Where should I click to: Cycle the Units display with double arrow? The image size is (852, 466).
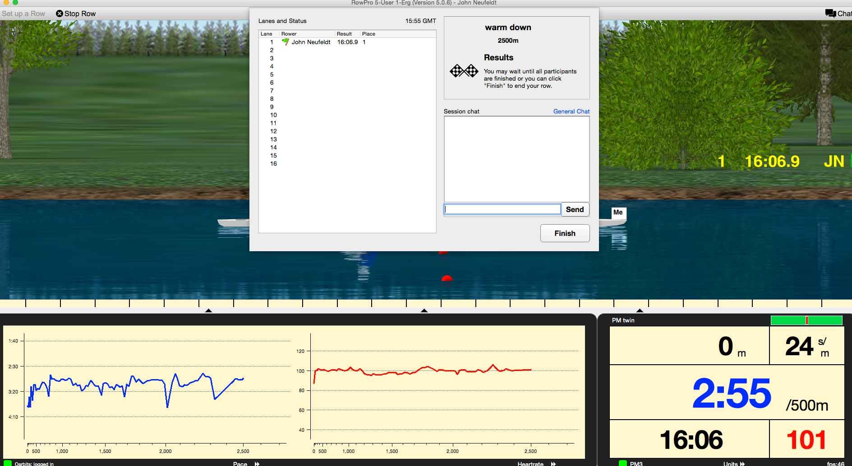point(742,464)
